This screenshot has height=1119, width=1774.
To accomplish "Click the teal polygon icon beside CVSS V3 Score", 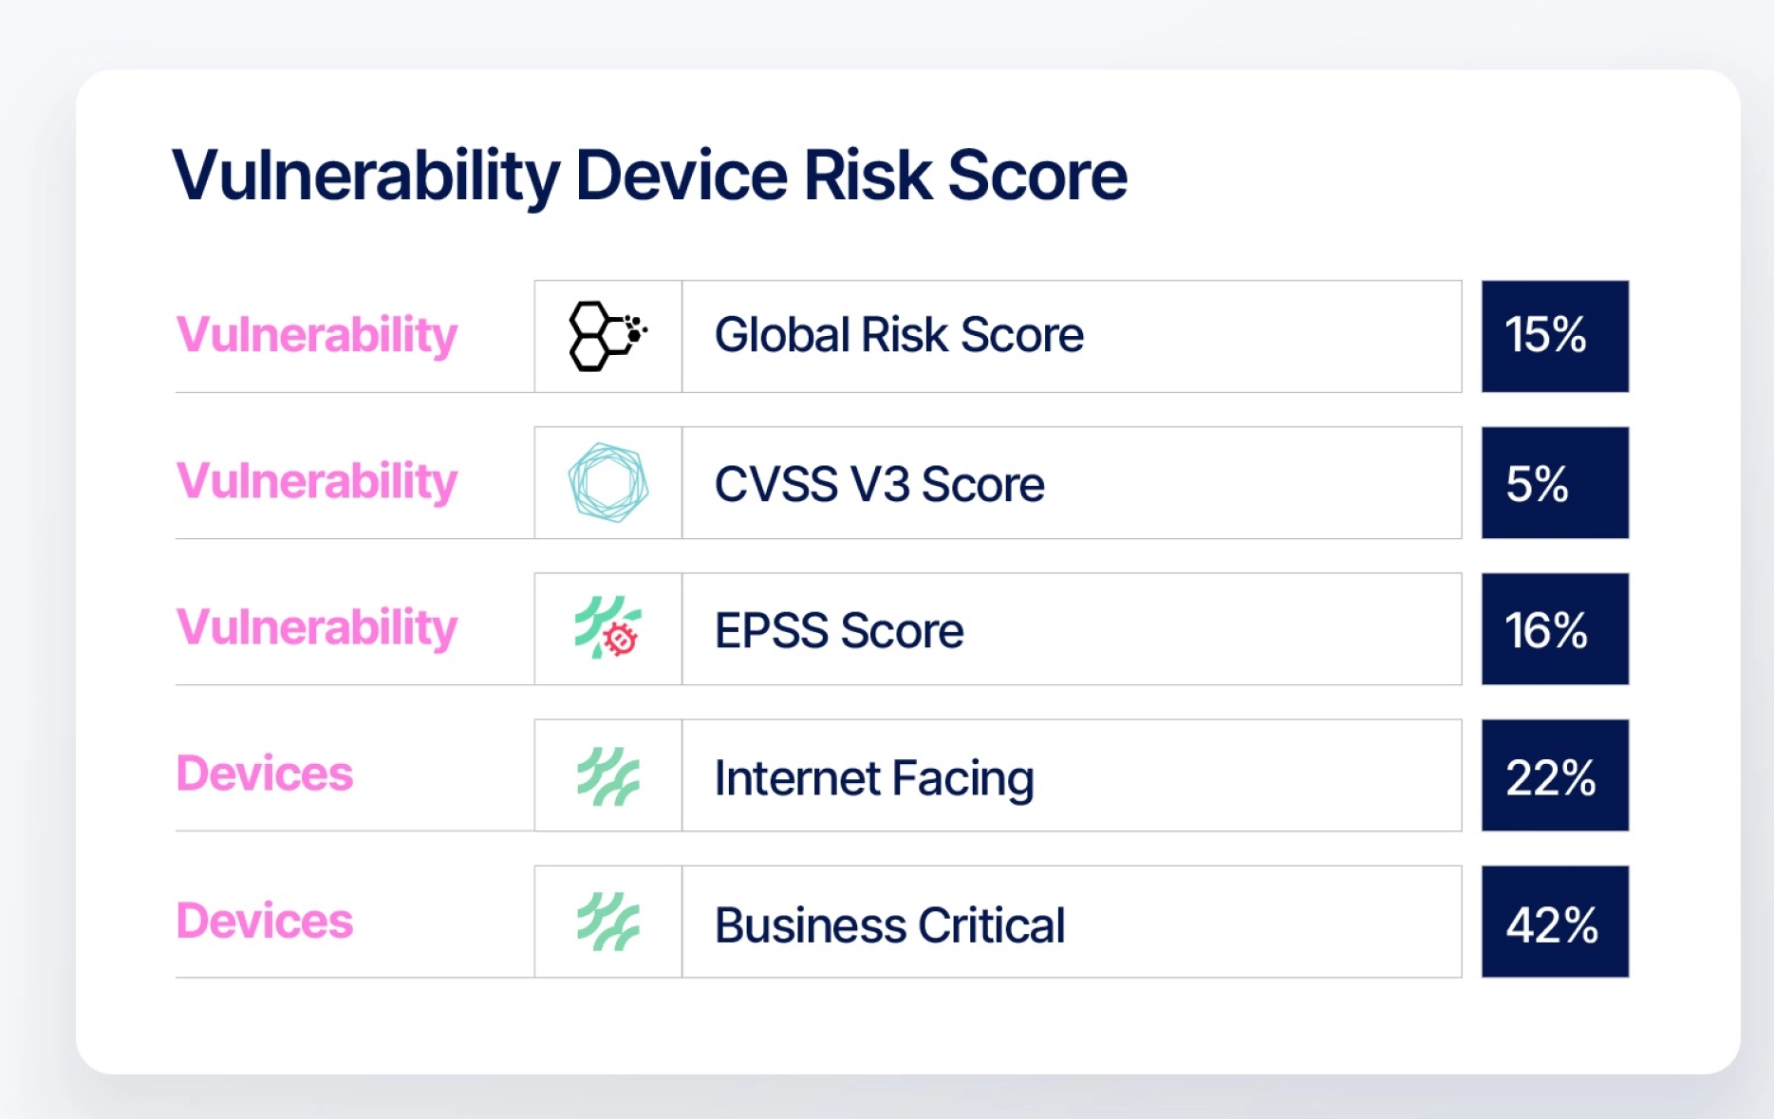I will tap(607, 482).
